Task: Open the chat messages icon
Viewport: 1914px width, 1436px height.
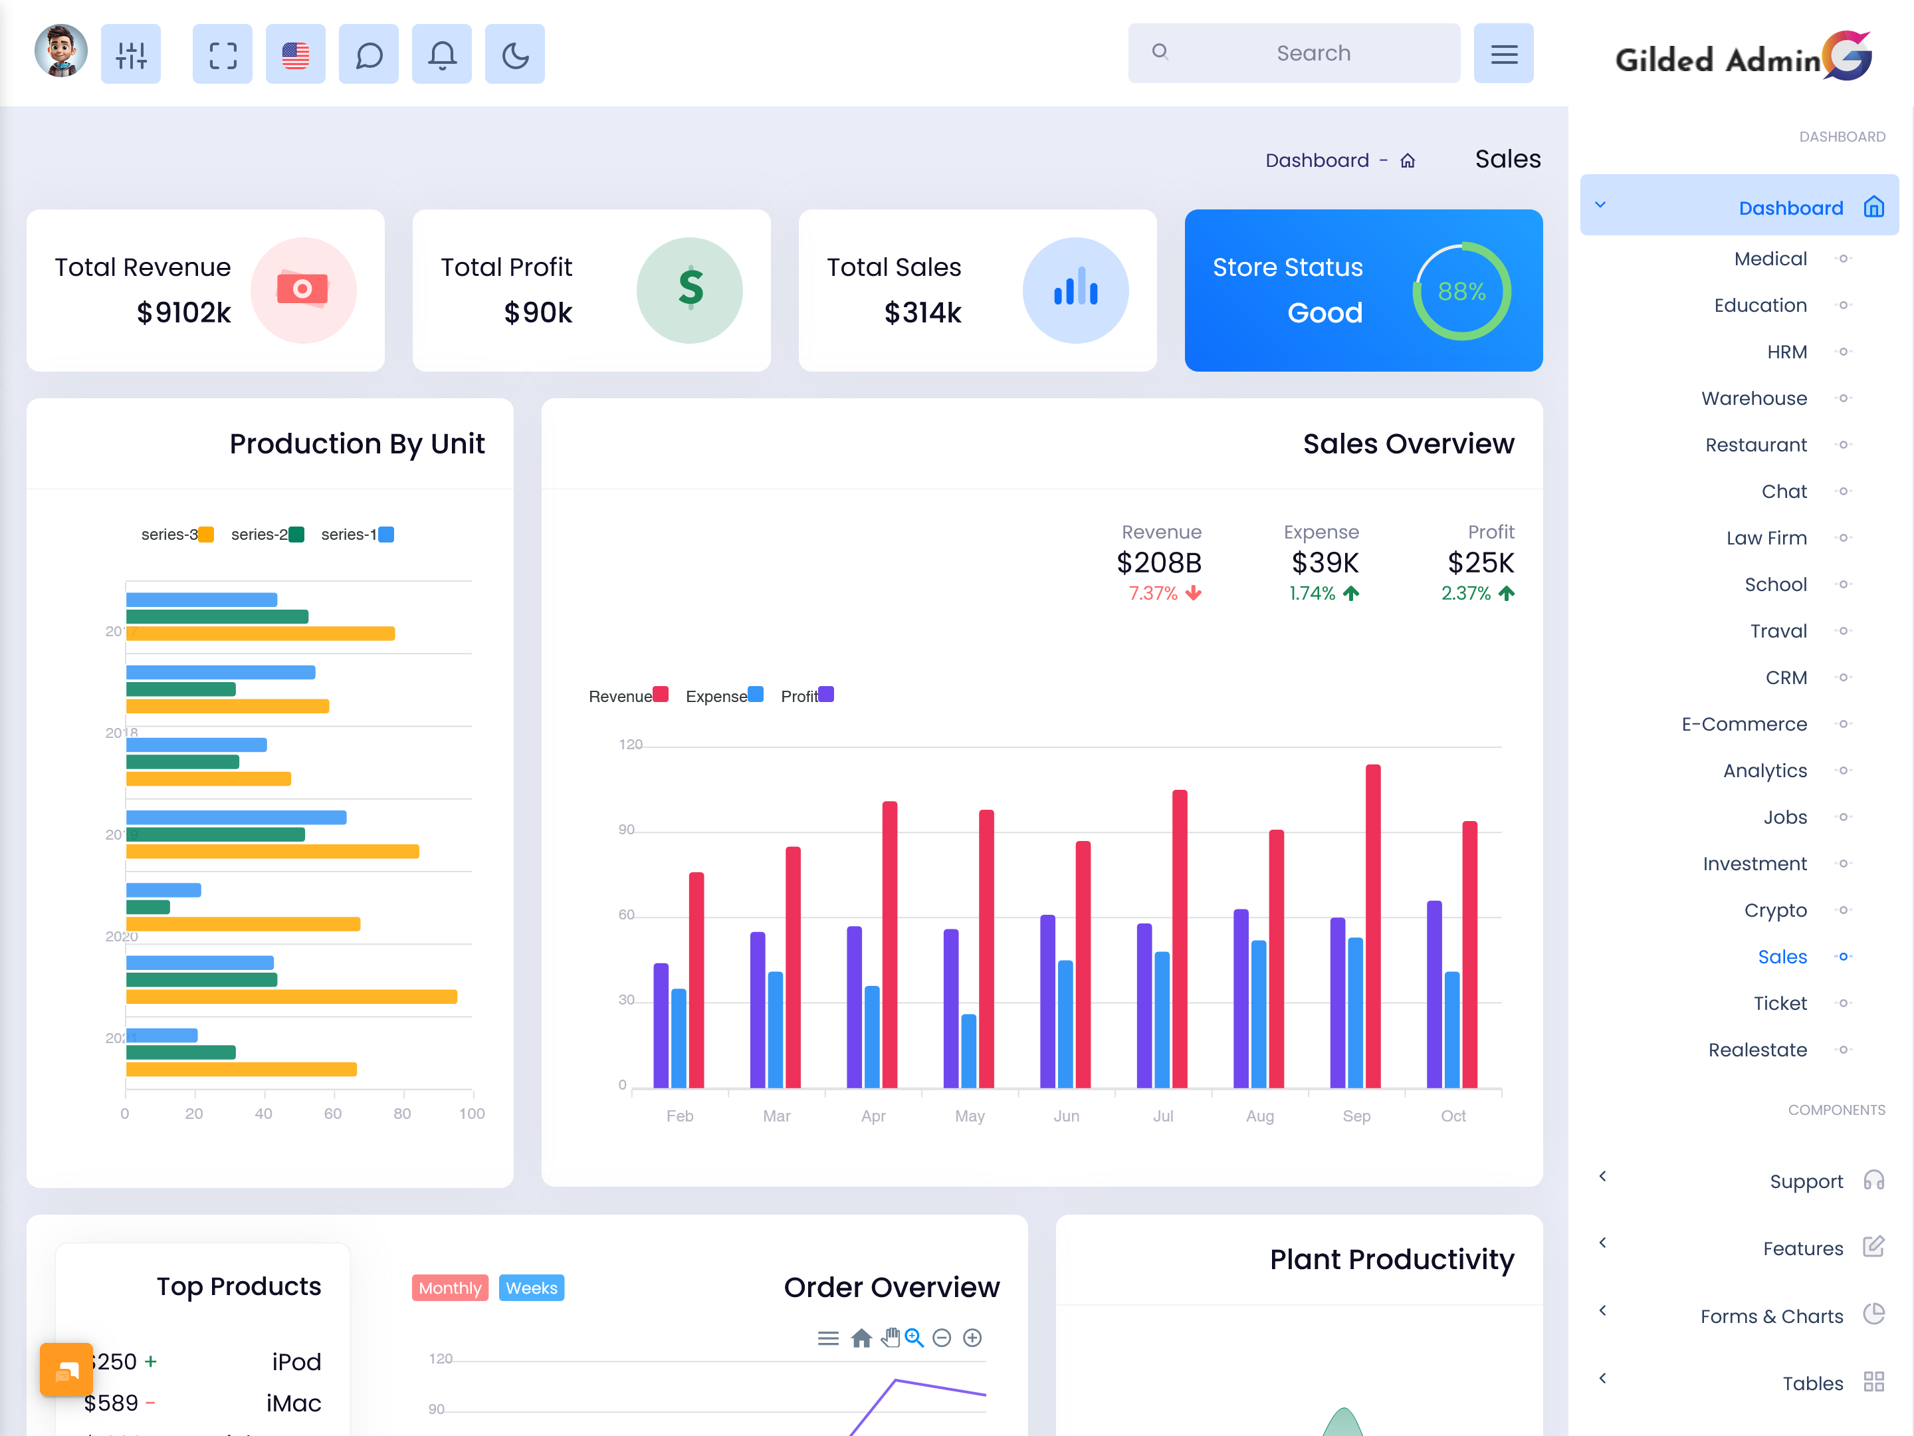Action: pos(369,54)
